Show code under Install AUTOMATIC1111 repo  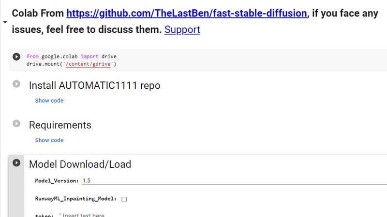[x=49, y=101]
